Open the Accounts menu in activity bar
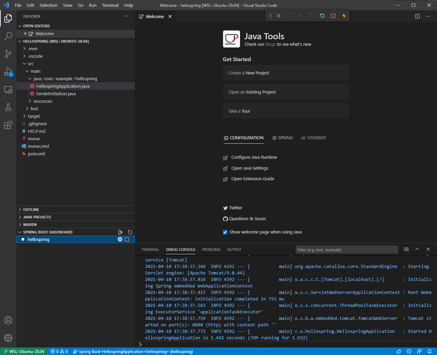This screenshot has height=355, width=437. [8, 320]
